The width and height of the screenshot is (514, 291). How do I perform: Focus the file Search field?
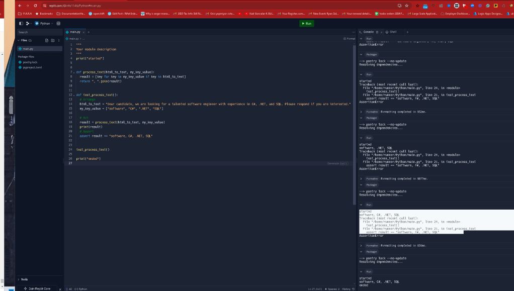click(39, 32)
